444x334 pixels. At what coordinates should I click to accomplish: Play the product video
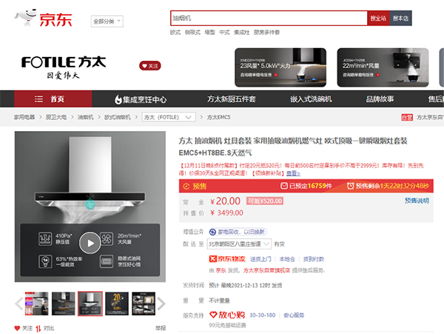(90, 243)
